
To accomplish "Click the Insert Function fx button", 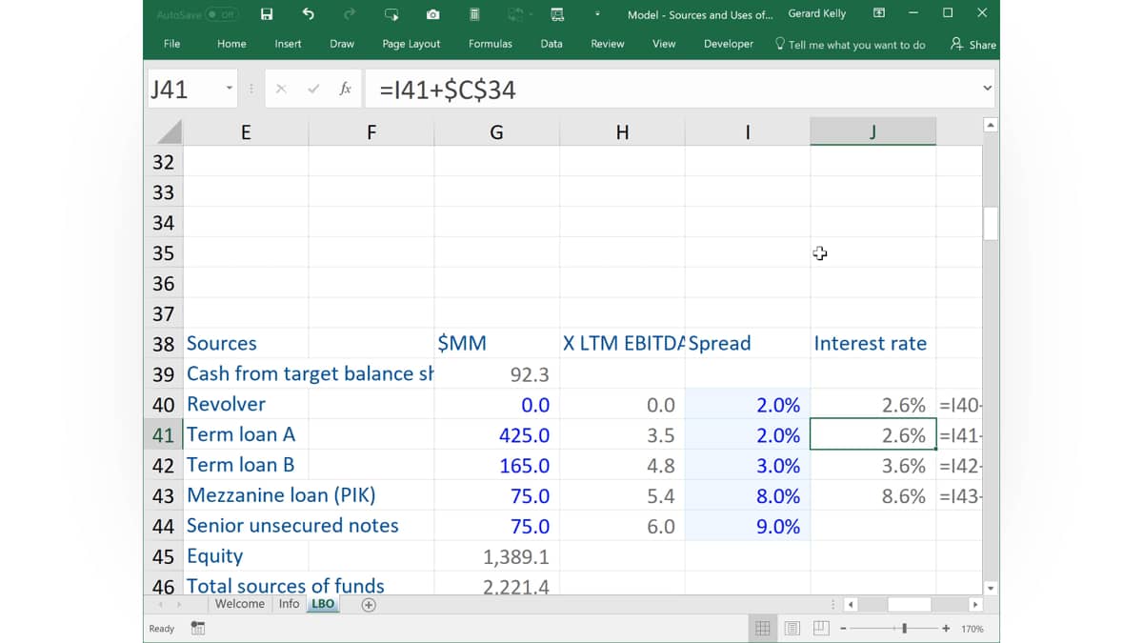I will tap(346, 89).
